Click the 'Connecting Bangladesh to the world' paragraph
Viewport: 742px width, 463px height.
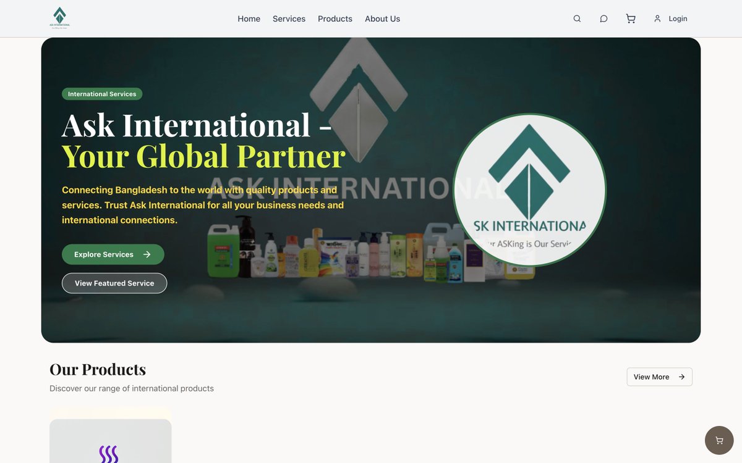(x=203, y=205)
